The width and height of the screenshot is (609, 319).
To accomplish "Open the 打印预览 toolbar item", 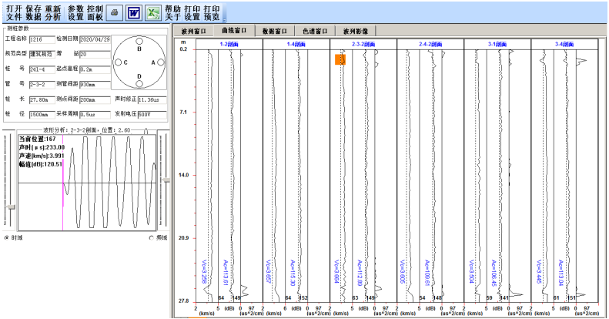I will point(212,13).
